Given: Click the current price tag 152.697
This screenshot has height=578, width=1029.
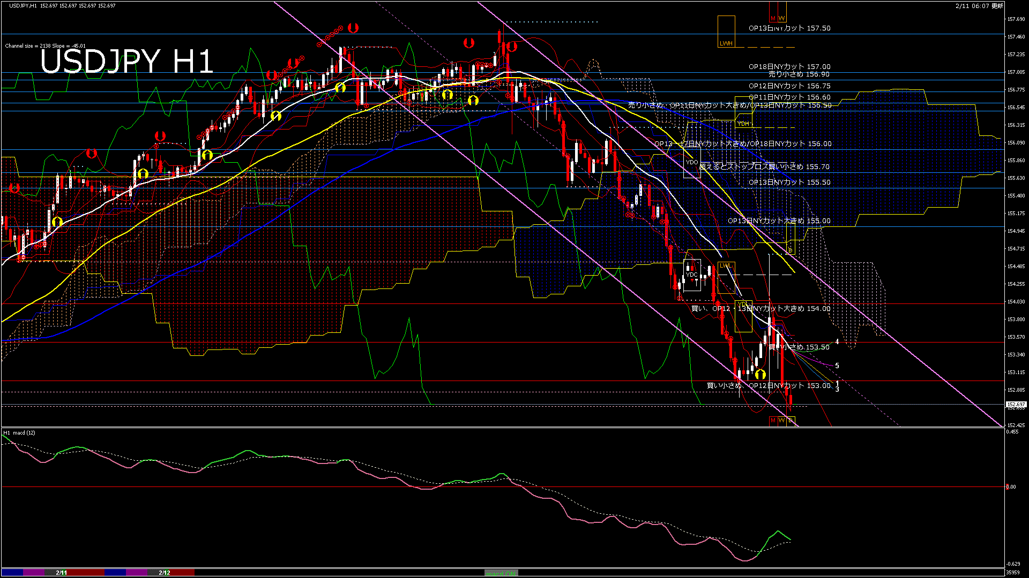Looking at the screenshot, I should 1016,405.
